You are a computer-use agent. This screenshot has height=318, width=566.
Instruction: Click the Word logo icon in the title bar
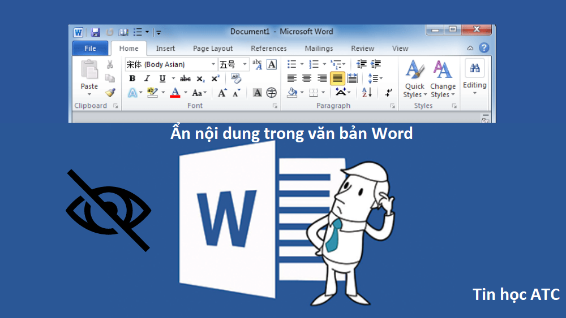[x=78, y=32]
